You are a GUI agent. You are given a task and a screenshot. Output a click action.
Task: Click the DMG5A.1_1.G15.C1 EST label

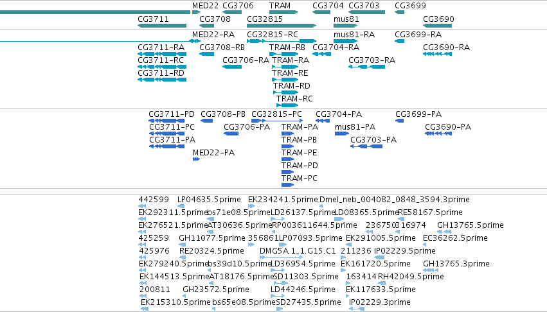(298, 252)
